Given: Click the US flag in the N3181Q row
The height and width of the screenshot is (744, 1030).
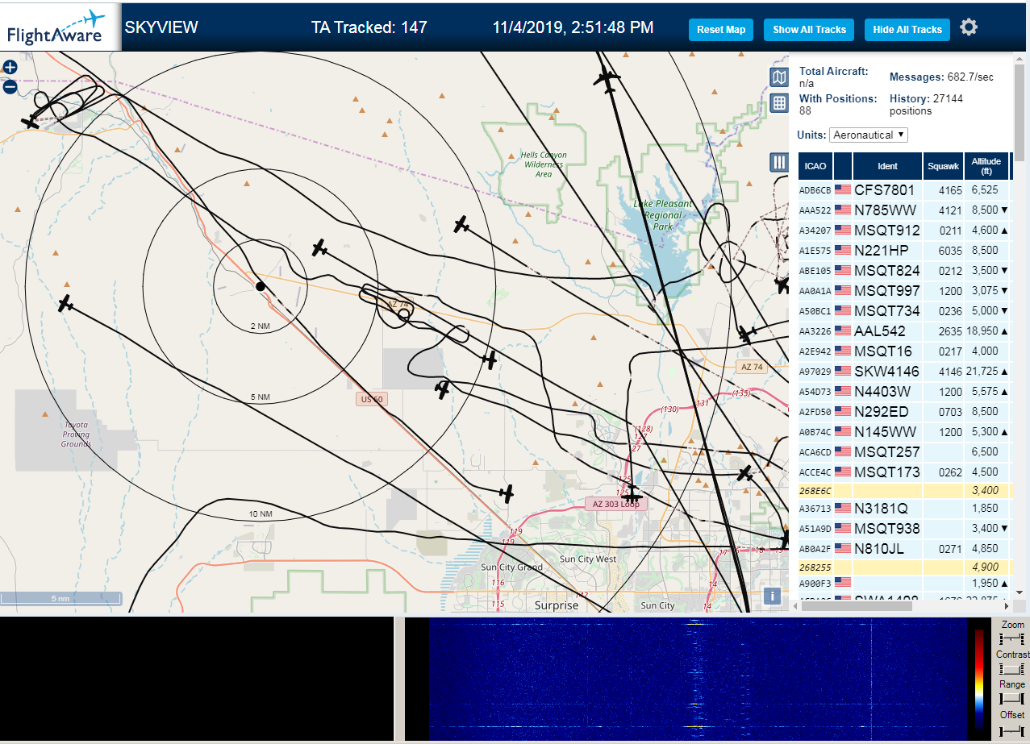Looking at the screenshot, I should (843, 508).
